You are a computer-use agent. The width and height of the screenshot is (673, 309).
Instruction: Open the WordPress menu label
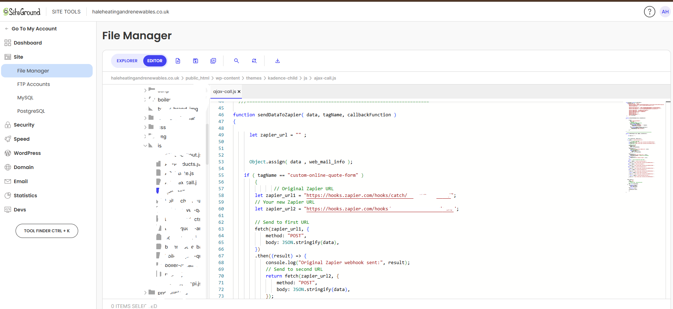(27, 153)
